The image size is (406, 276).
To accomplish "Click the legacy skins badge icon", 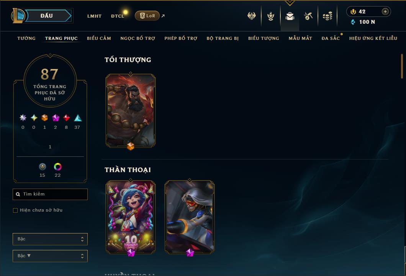I will [x=43, y=167].
